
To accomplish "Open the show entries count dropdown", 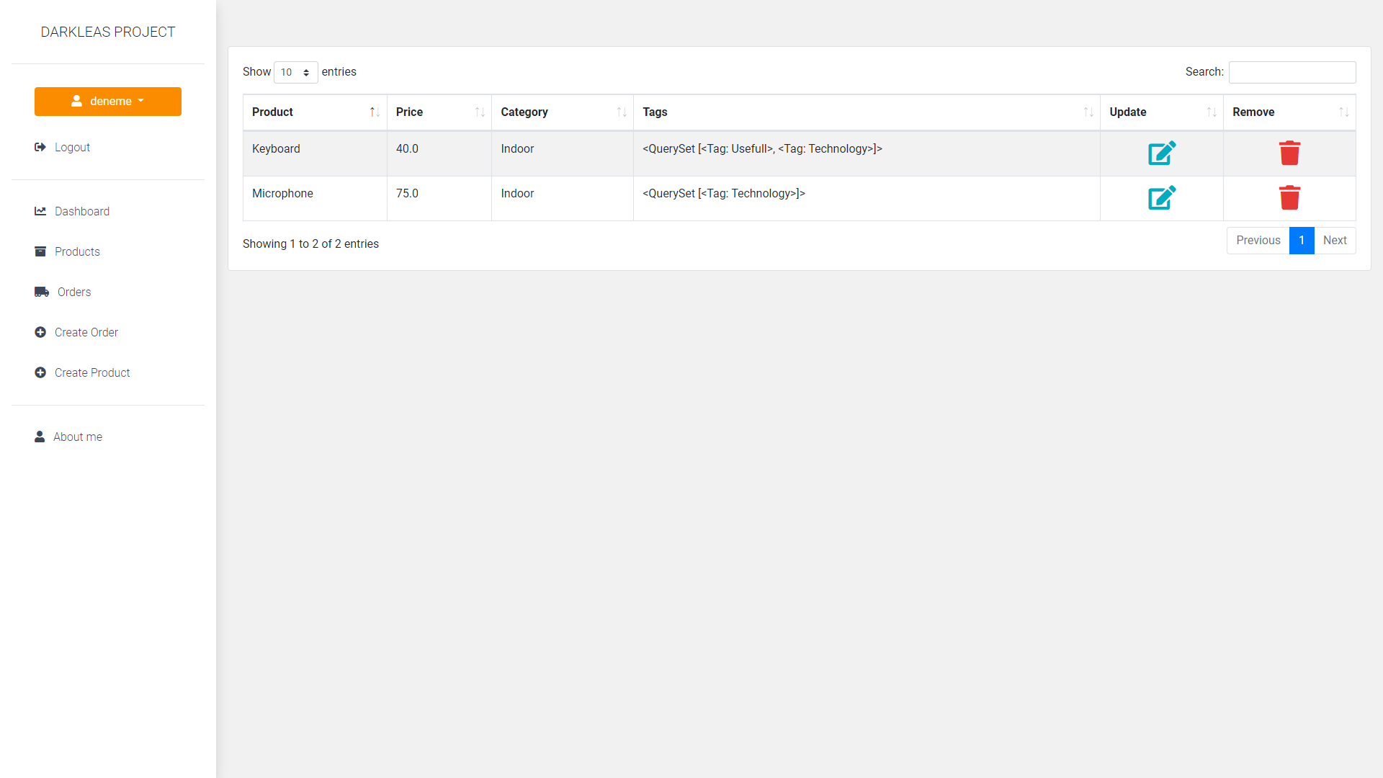I will [x=295, y=72].
